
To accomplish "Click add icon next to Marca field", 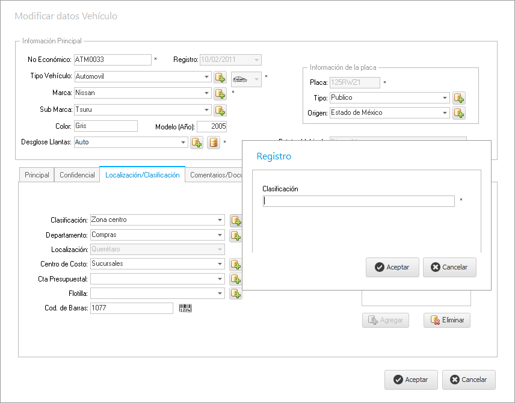I will point(220,94).
